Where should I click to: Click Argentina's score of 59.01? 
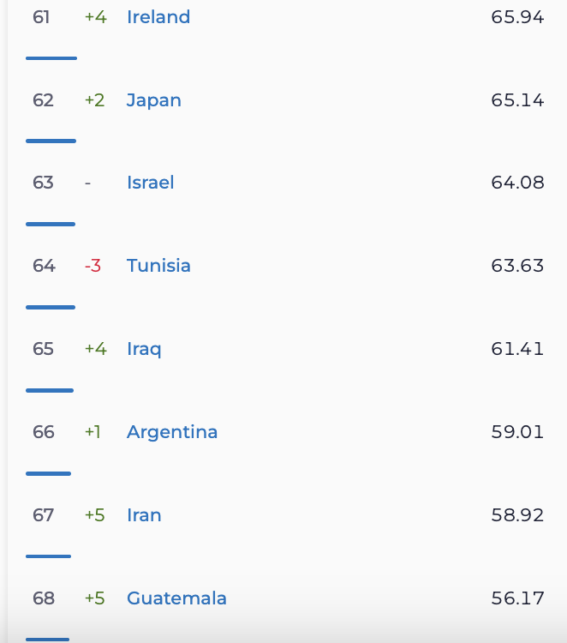517,432
